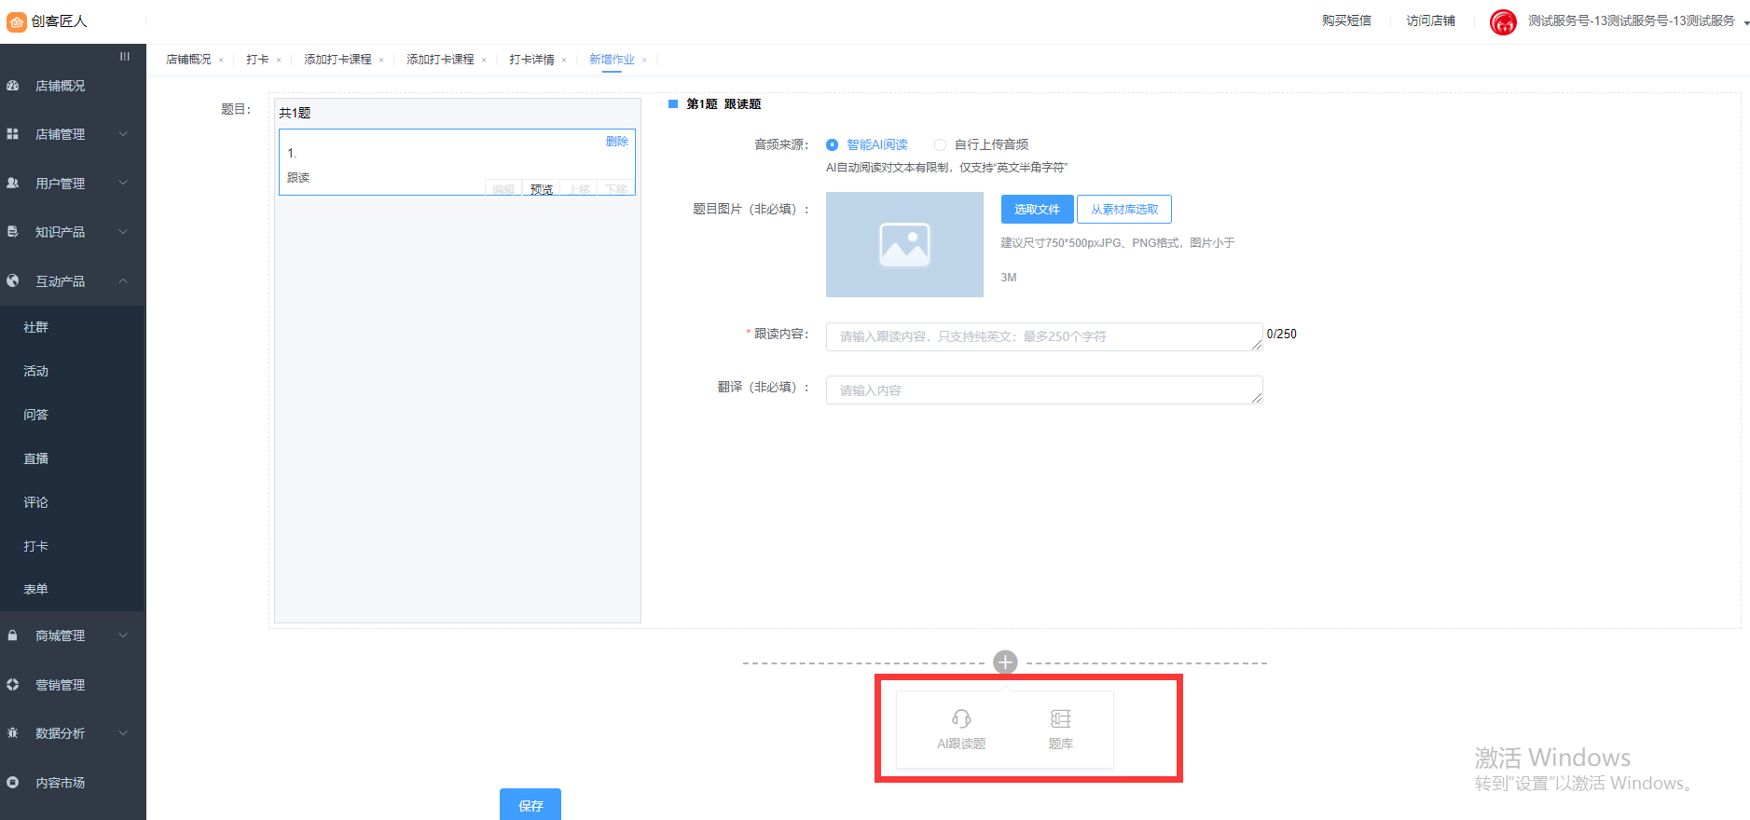
Task: Click the 保存 button
Action: 530,805
